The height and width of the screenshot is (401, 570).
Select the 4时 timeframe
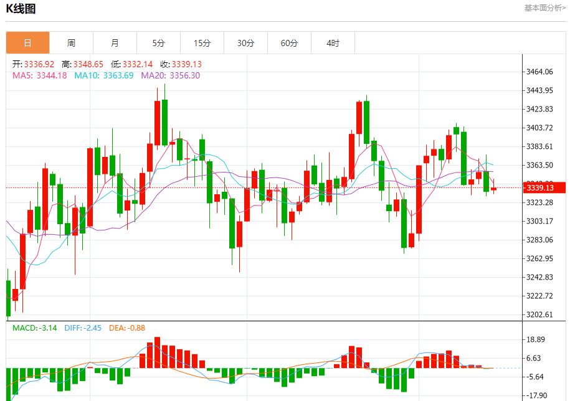[333, 42]
